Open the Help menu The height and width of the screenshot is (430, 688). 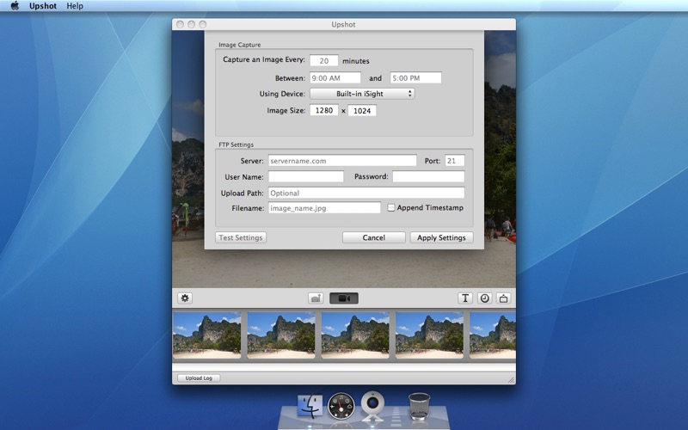coord(75,6)
